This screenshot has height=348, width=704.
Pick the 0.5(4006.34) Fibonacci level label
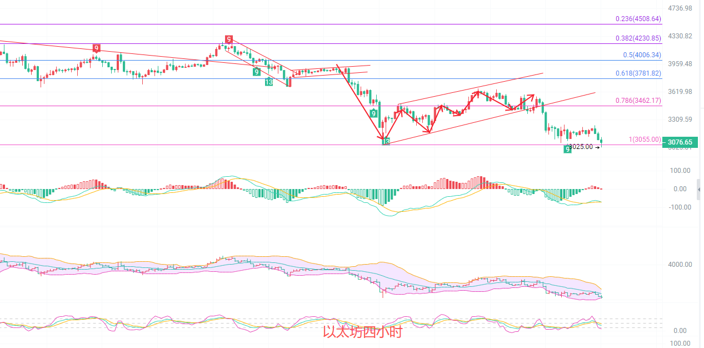pyautogui.click(x=642, y=55)
